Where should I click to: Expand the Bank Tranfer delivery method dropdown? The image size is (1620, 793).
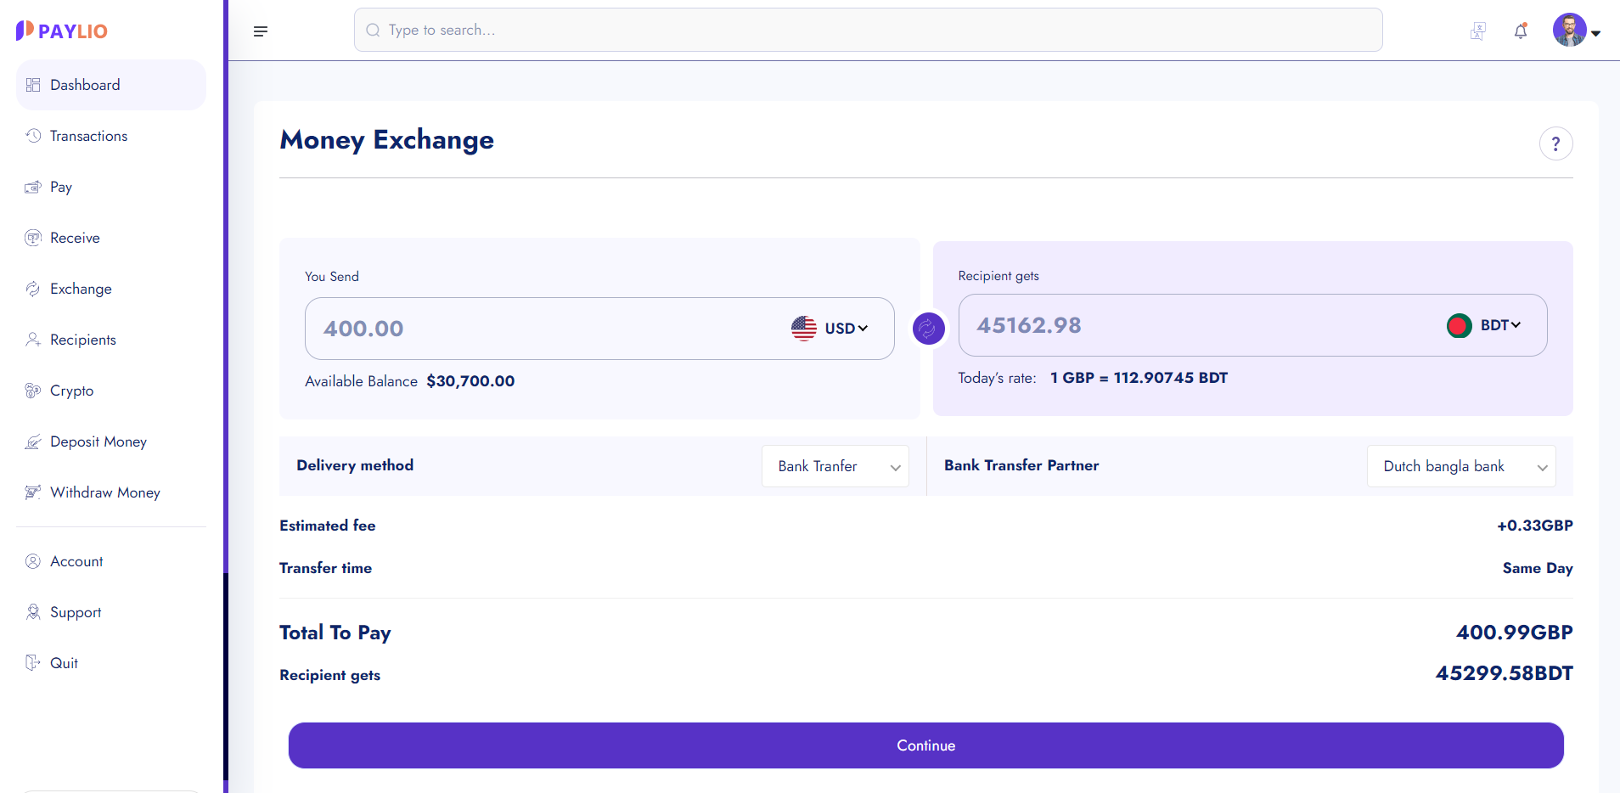tap(835, 466)
